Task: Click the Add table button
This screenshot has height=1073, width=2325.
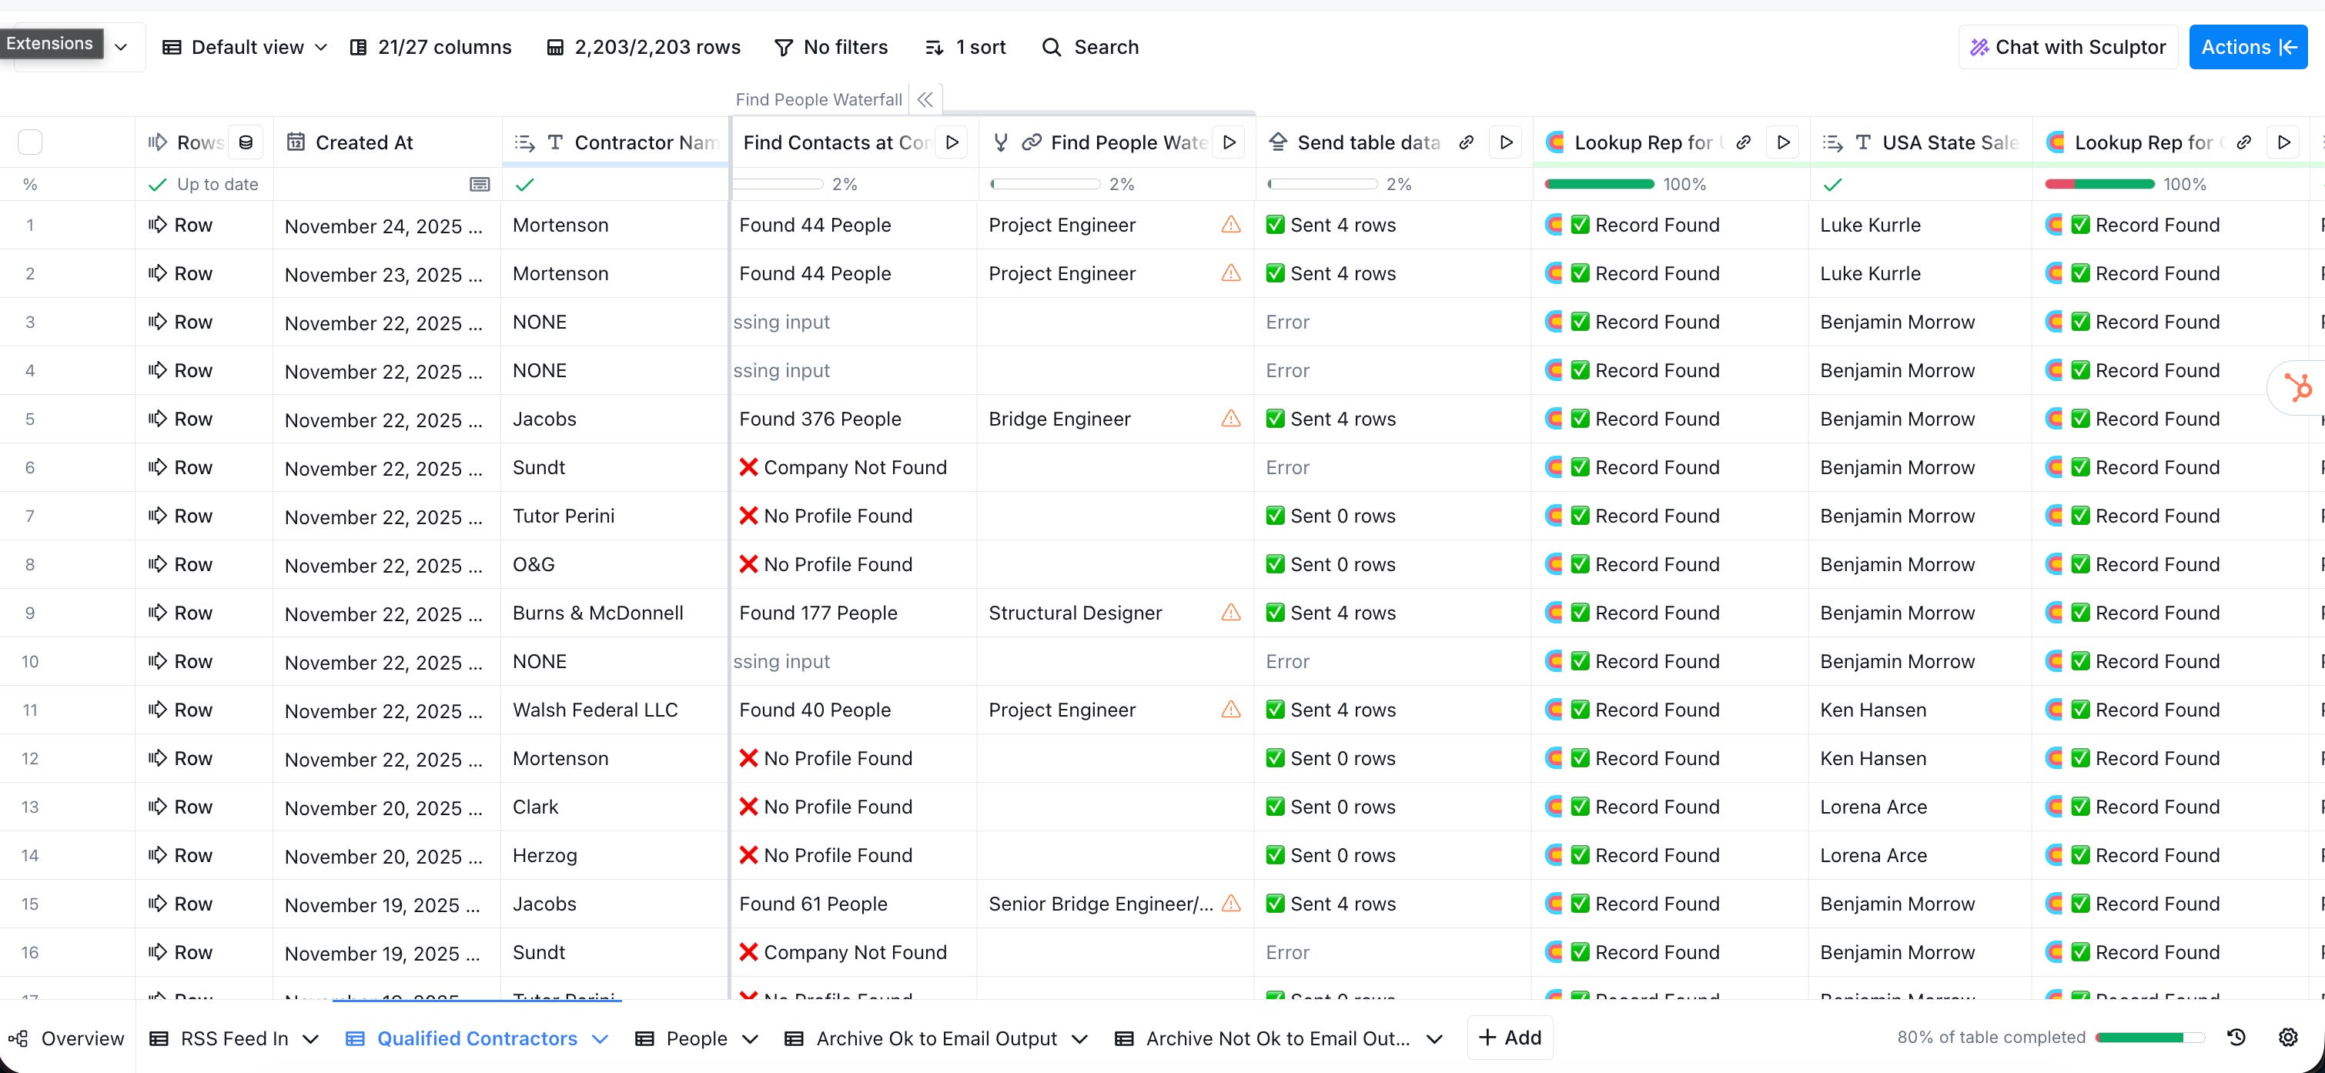Action: click(x=1510, y=1038)
